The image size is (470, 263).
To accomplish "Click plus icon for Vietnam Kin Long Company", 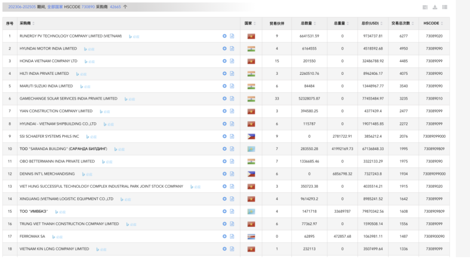I will point(224,249).
